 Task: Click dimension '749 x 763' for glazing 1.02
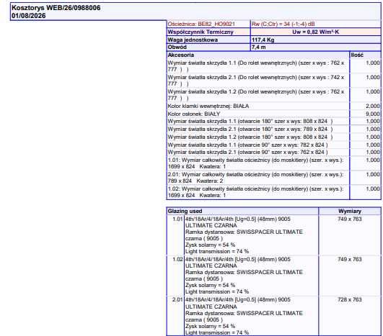pos(350,259)
